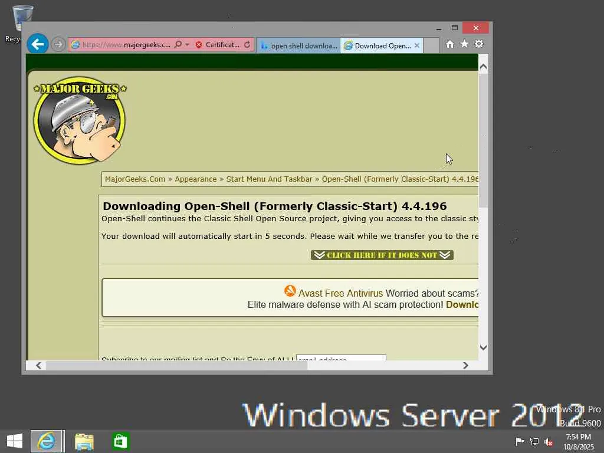The width and height of the screenshot is (604, 453).
Task: Click the Internet Explorer taskbar icon
Action: (x=47, y=441)
